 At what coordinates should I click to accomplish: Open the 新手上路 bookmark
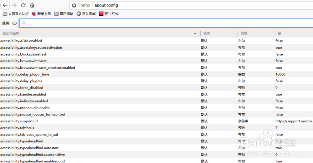click(x=41, y=14)
